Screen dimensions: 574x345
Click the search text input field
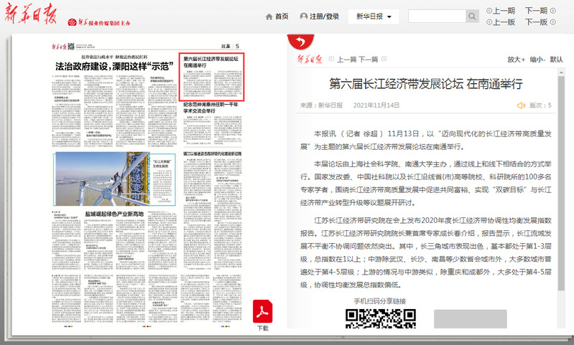(x=436, y=16)
